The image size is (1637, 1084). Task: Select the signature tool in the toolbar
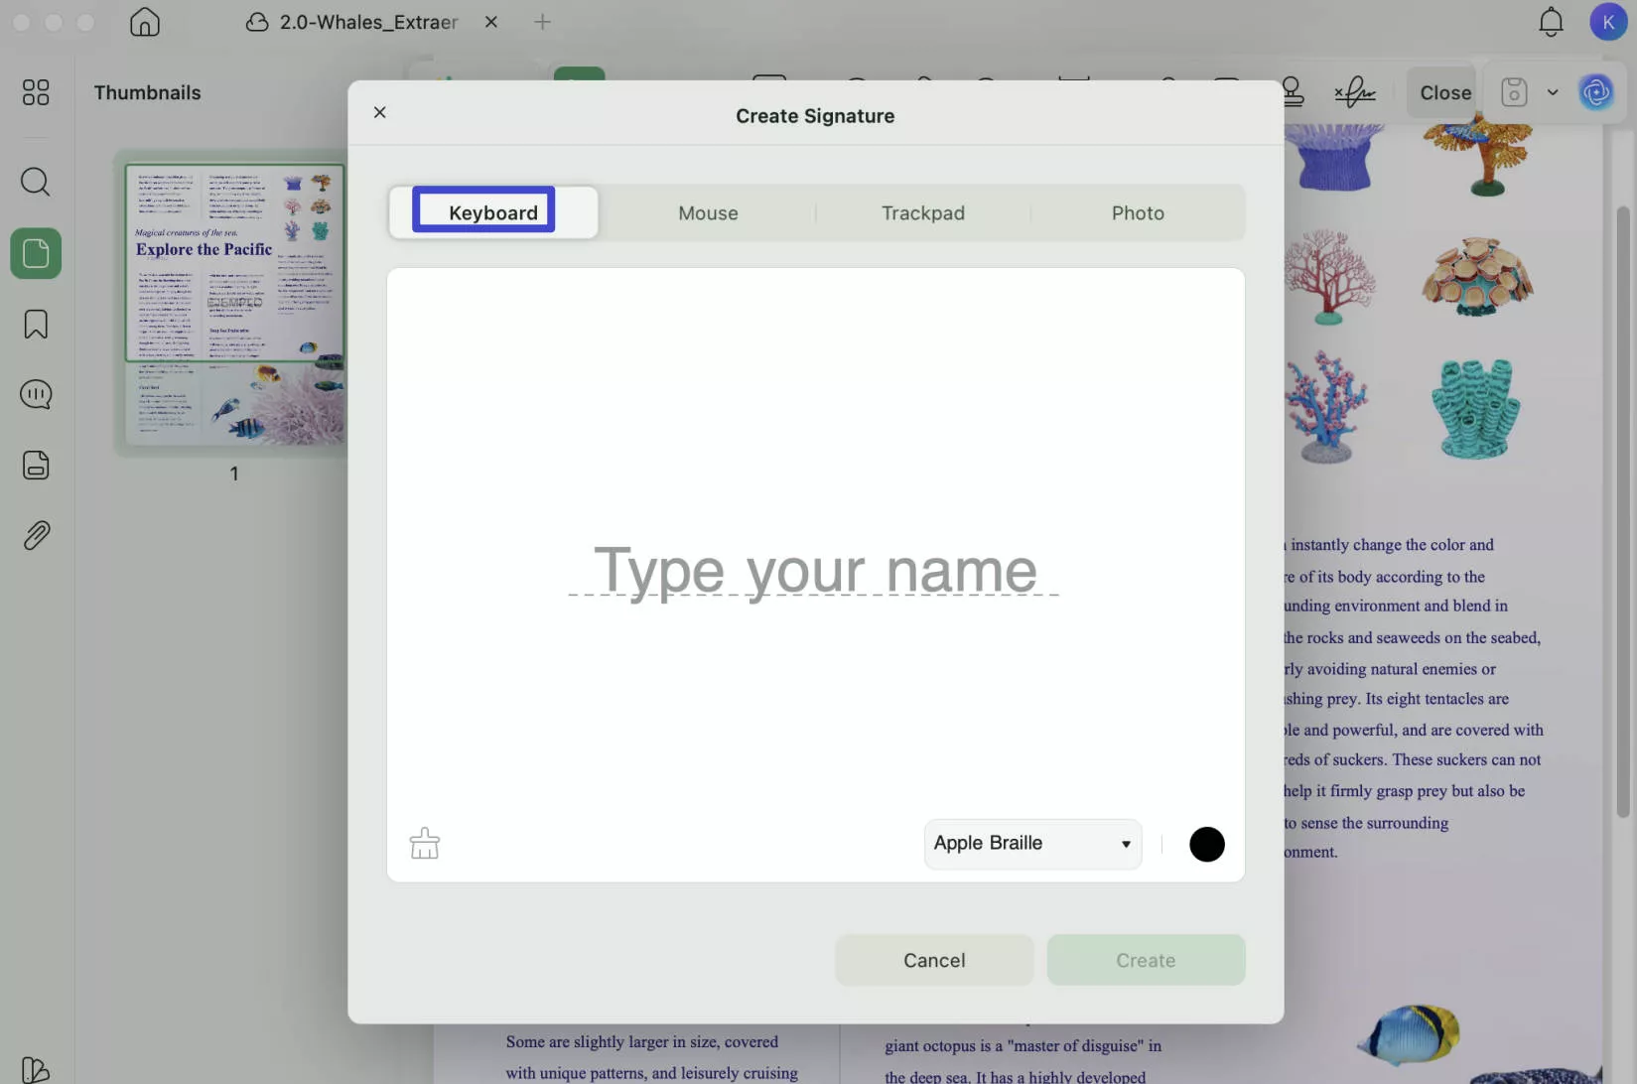tap(1355, 92)
